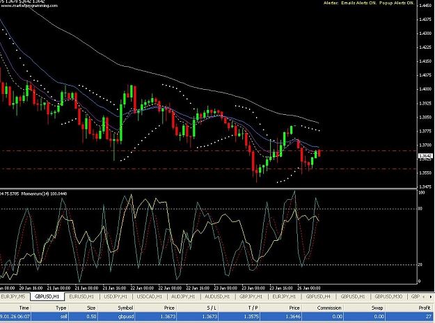Sort trades by the Time column header
435x323 pixels.
(15, 308)
